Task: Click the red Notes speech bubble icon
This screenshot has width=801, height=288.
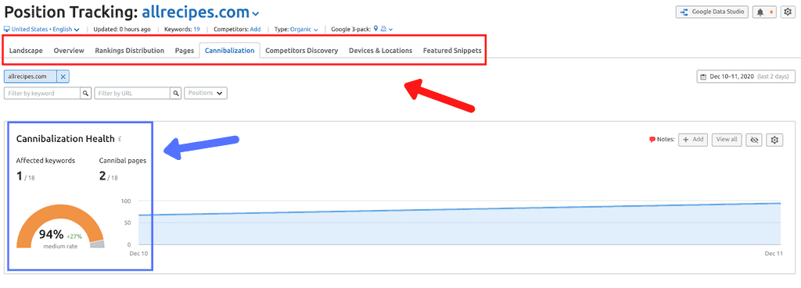Action: click(x=652, y=140)
